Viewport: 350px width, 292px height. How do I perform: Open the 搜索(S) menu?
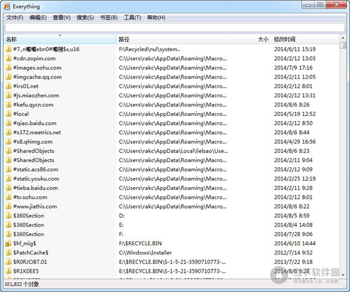(85, 17)
